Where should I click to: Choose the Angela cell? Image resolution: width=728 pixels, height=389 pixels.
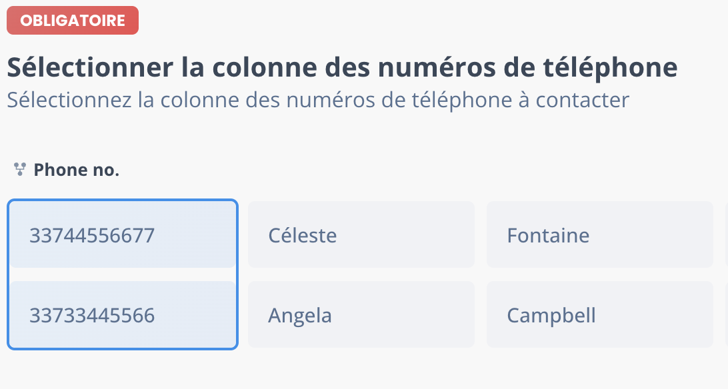coord(361,314)
